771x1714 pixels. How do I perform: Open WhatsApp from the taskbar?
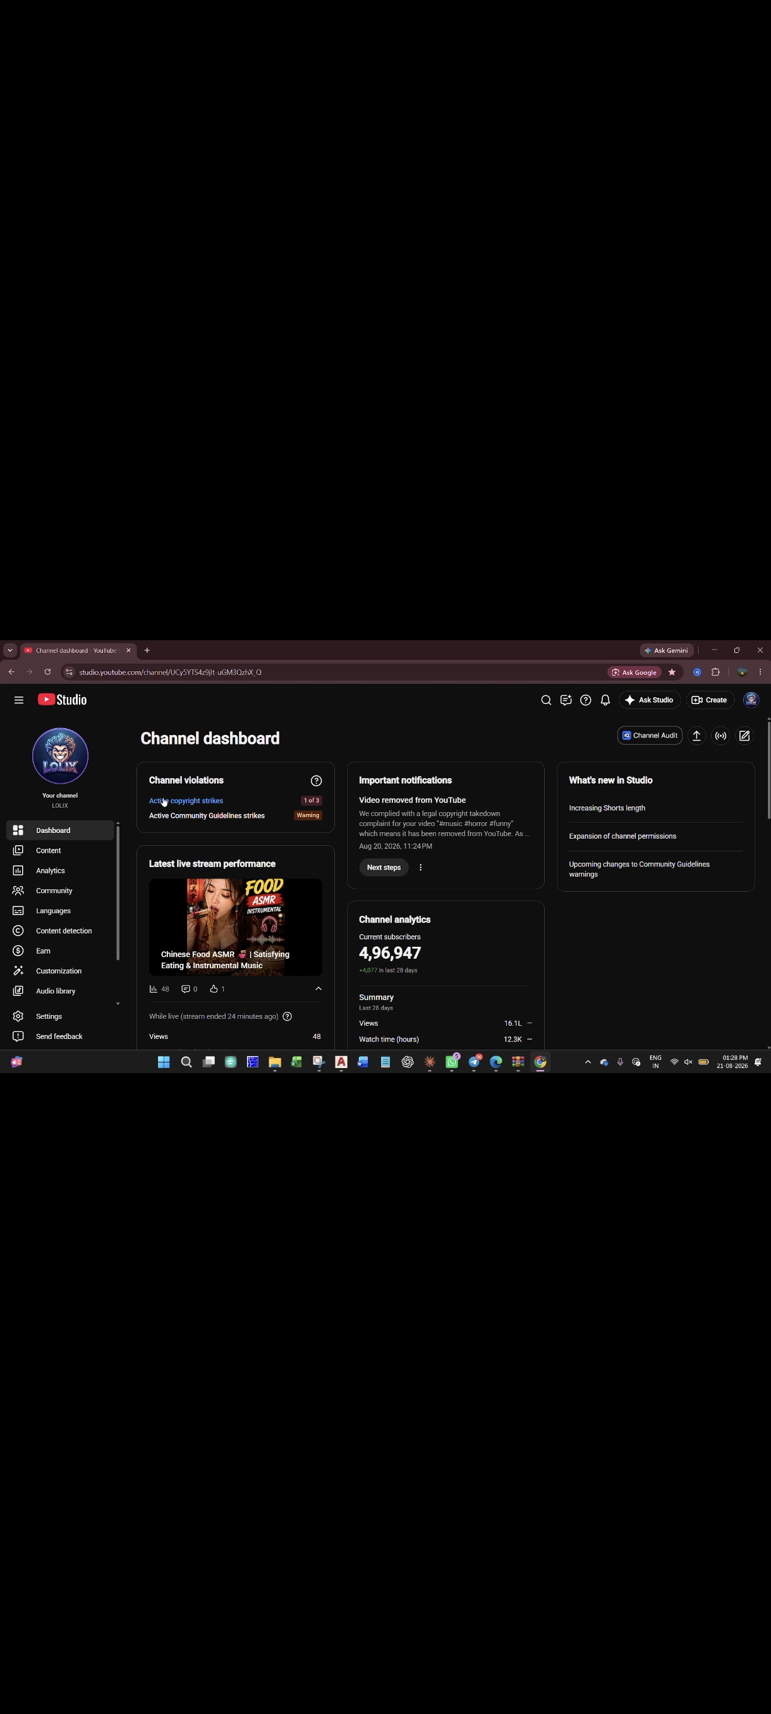452,1062
